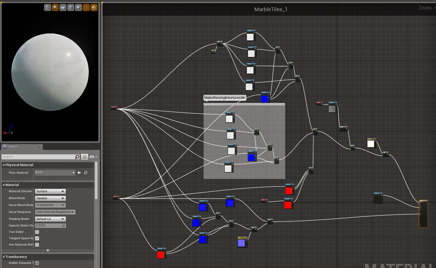The width and height of the screenshot is (436, 268).
Task: Click the Decal Response label
Action: [x=20, y=212]
